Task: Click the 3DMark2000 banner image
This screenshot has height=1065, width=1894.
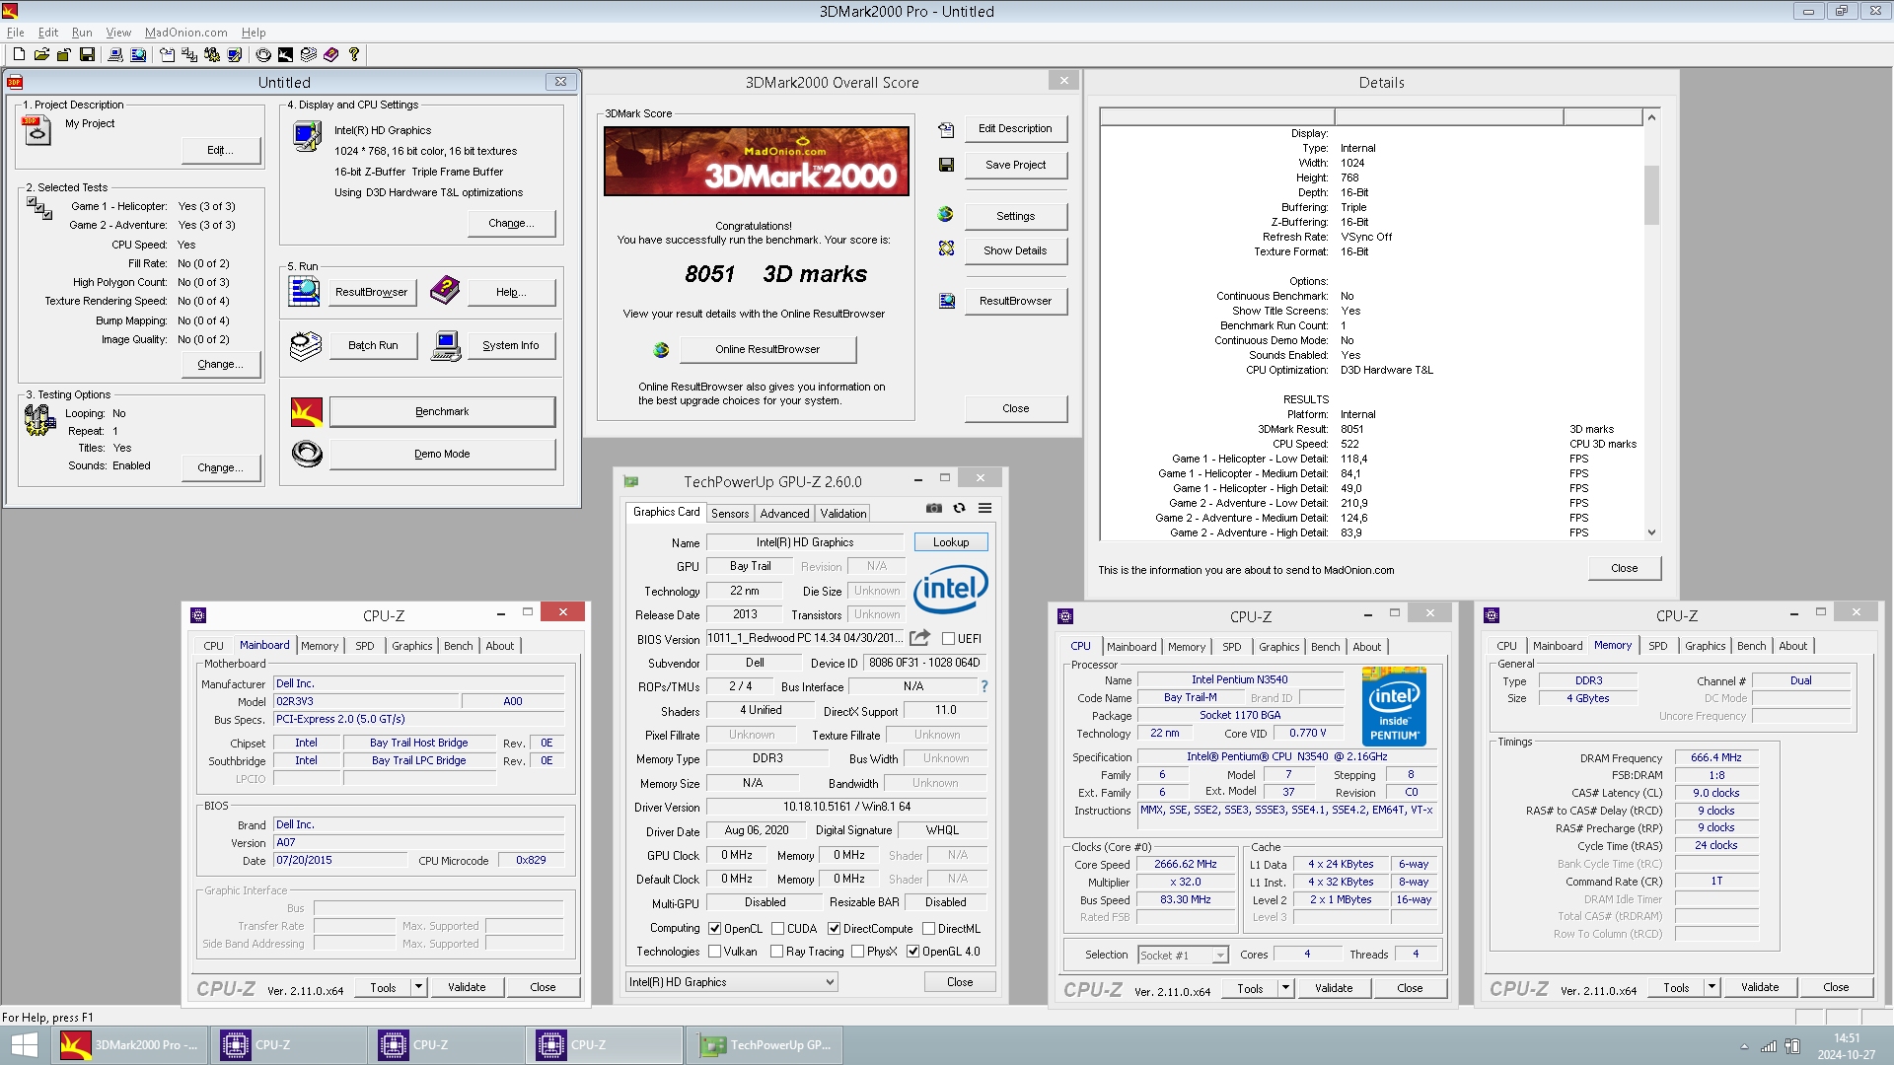Action: (x=756, y=161)
